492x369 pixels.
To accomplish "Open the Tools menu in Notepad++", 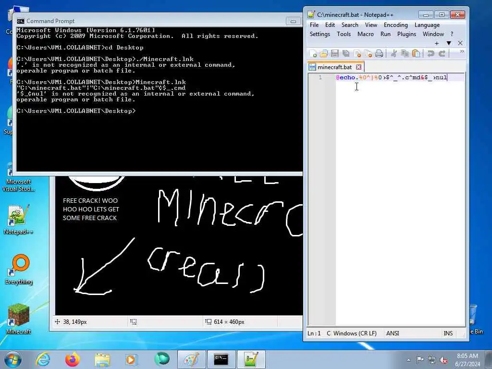I will [x=344, y=34].
